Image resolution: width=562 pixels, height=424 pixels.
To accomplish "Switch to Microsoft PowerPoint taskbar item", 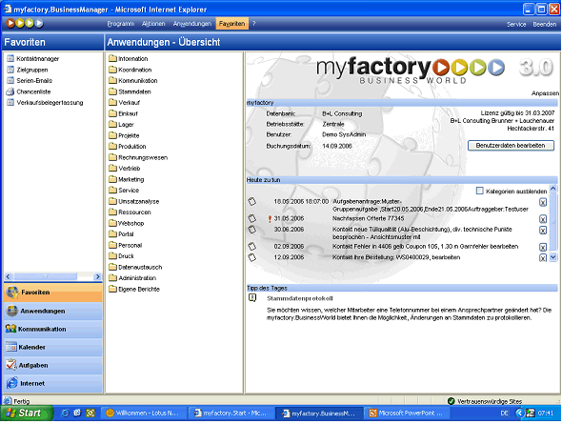I will click(407, 413).
